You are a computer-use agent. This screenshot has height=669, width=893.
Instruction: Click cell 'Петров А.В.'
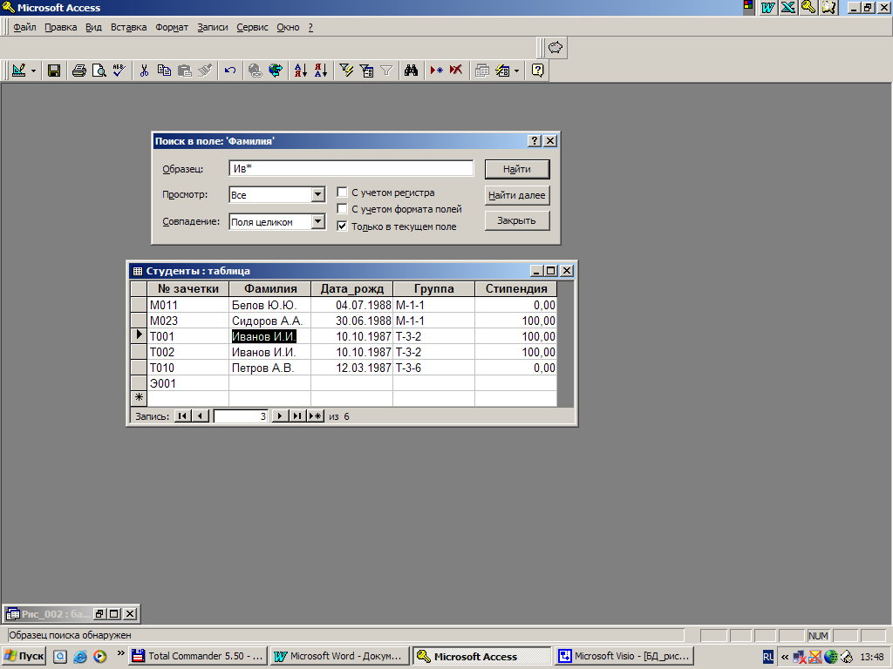coord(270,368)
